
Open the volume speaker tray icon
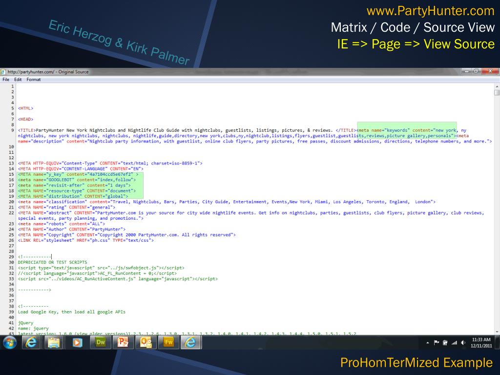[x=463, y=343]
